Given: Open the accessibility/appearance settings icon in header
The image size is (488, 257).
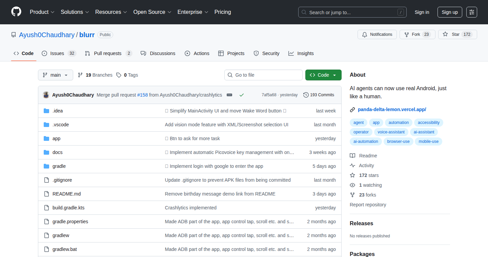Looking at the screenshot, I should pos(472,12).
